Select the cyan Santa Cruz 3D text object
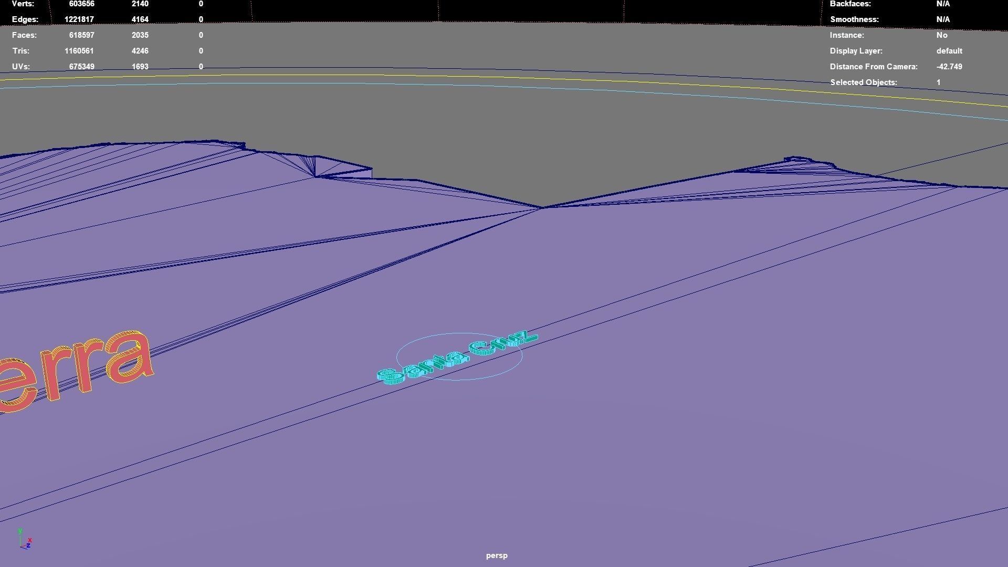1008x567 pixels. pos(457,357)
